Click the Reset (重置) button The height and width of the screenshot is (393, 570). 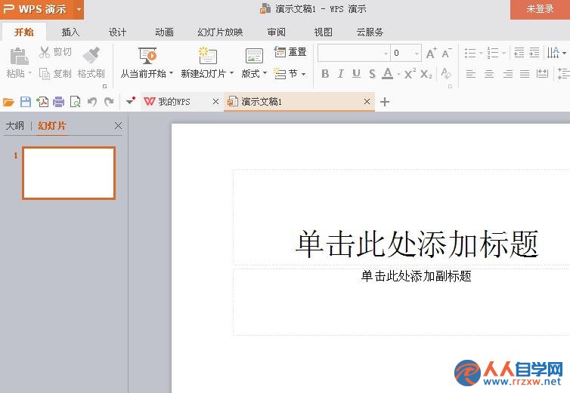pos(290,52)
